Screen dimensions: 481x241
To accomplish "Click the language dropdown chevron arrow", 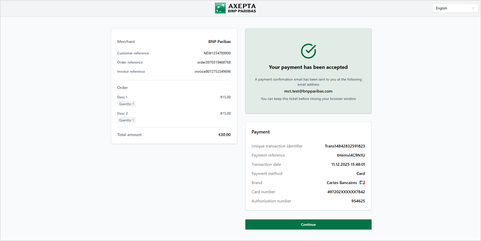I will click(473, 8).
